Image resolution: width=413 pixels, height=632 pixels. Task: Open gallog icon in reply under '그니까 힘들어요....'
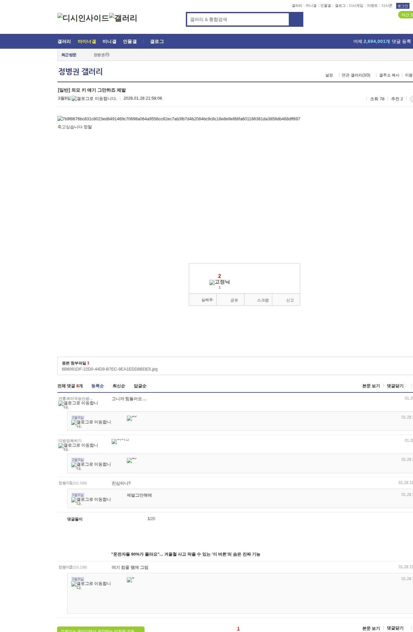pyautogui.click(x=91, y=424)
